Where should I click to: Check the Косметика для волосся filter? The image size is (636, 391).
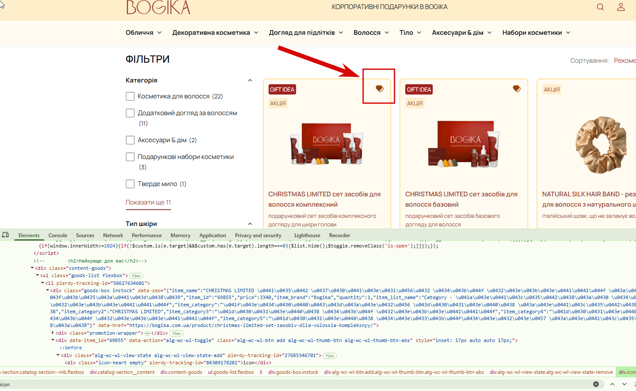pos(130,96)
